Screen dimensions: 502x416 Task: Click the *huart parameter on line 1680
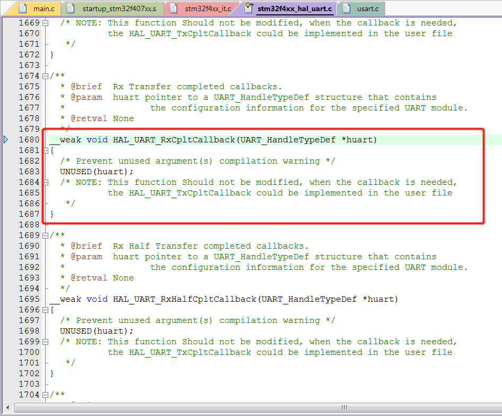[357, 140]
